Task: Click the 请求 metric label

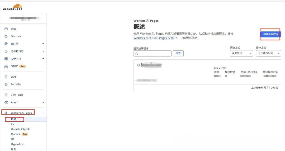Action: tap(216, 72)
